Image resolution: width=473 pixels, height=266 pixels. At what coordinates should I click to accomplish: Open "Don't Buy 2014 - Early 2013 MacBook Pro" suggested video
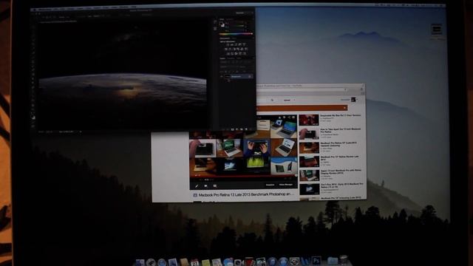pos(341,185)
